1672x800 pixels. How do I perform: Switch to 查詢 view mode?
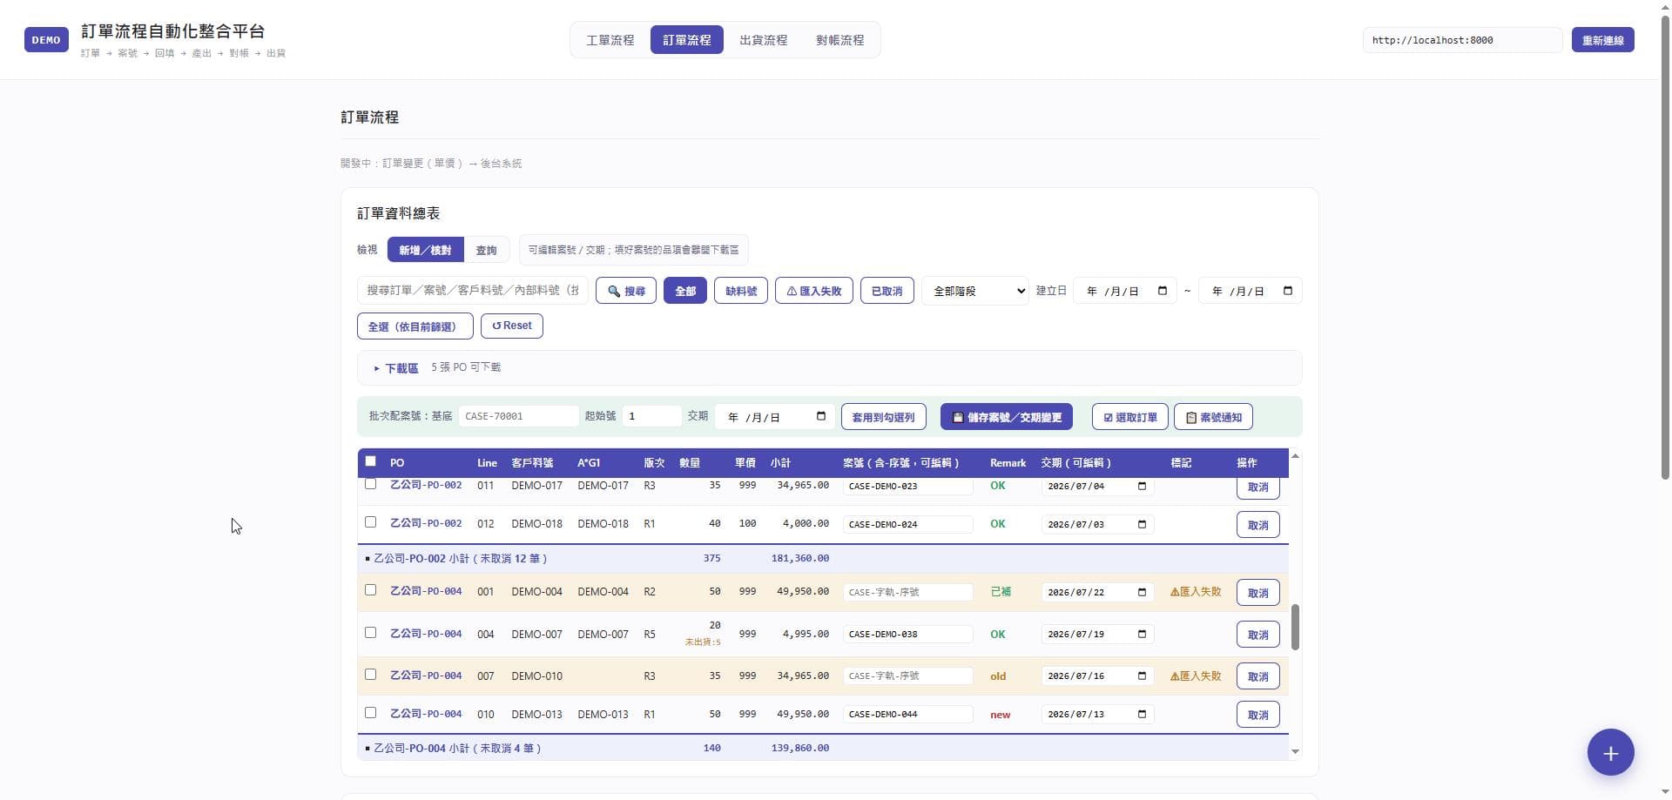point(486,250)
